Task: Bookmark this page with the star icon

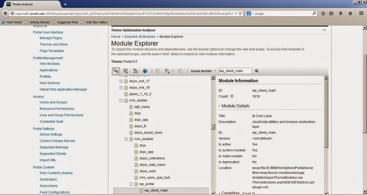Action: (x=323, y=13)
